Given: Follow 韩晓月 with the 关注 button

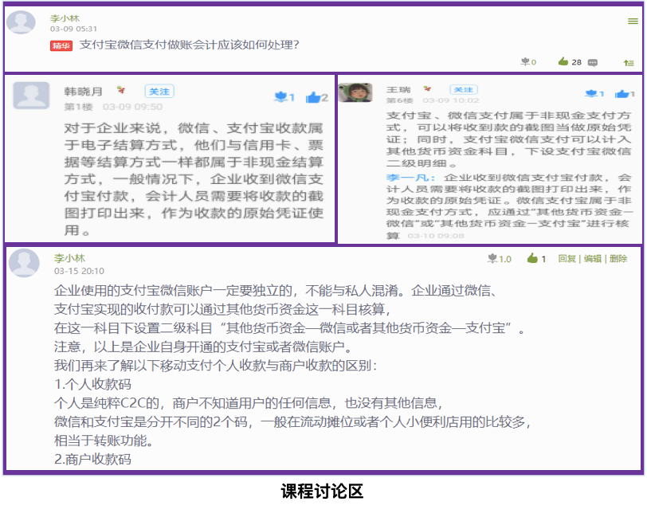Looking at the screenshot, I should point(159,91).
